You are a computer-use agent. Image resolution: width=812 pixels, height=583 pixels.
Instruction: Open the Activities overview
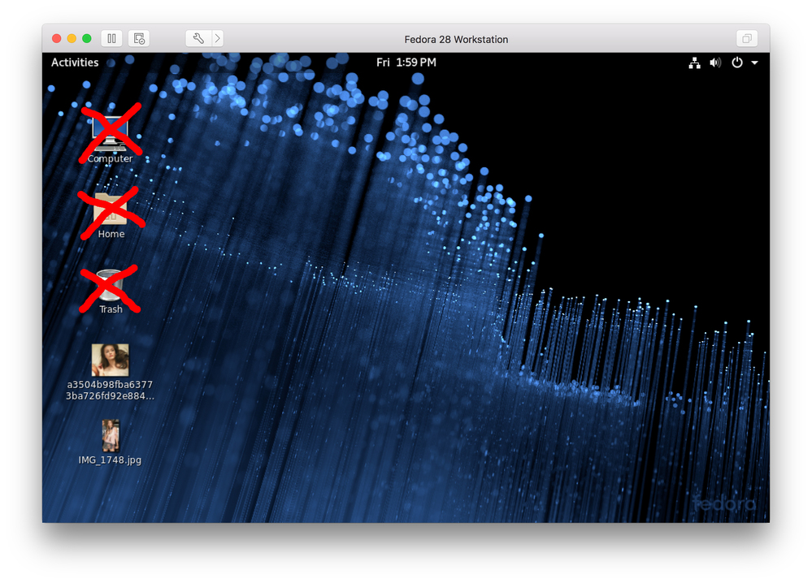tap(75, 63)
